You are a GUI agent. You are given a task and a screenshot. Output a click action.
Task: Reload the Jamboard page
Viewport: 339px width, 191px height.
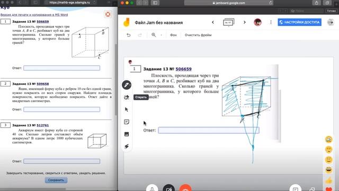pyautogui.click(x=270, y=3)
